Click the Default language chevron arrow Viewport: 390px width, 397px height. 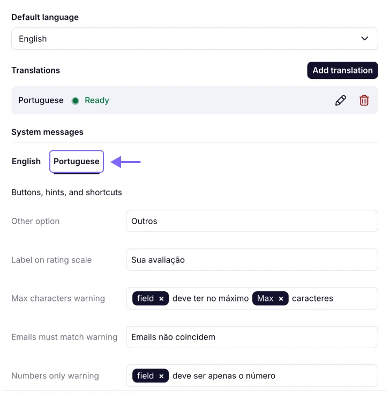pyautogui.click(x=365, y=39)
